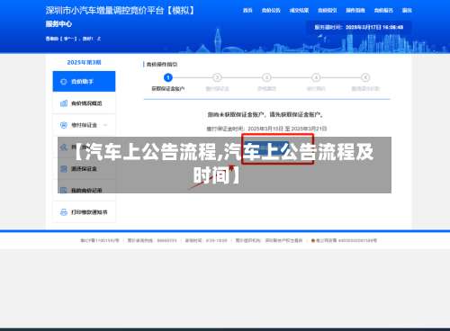Expand the 缴付保证金 submenu arrow
This screenshot has width=450, height=331.
(x=105, y=125)
